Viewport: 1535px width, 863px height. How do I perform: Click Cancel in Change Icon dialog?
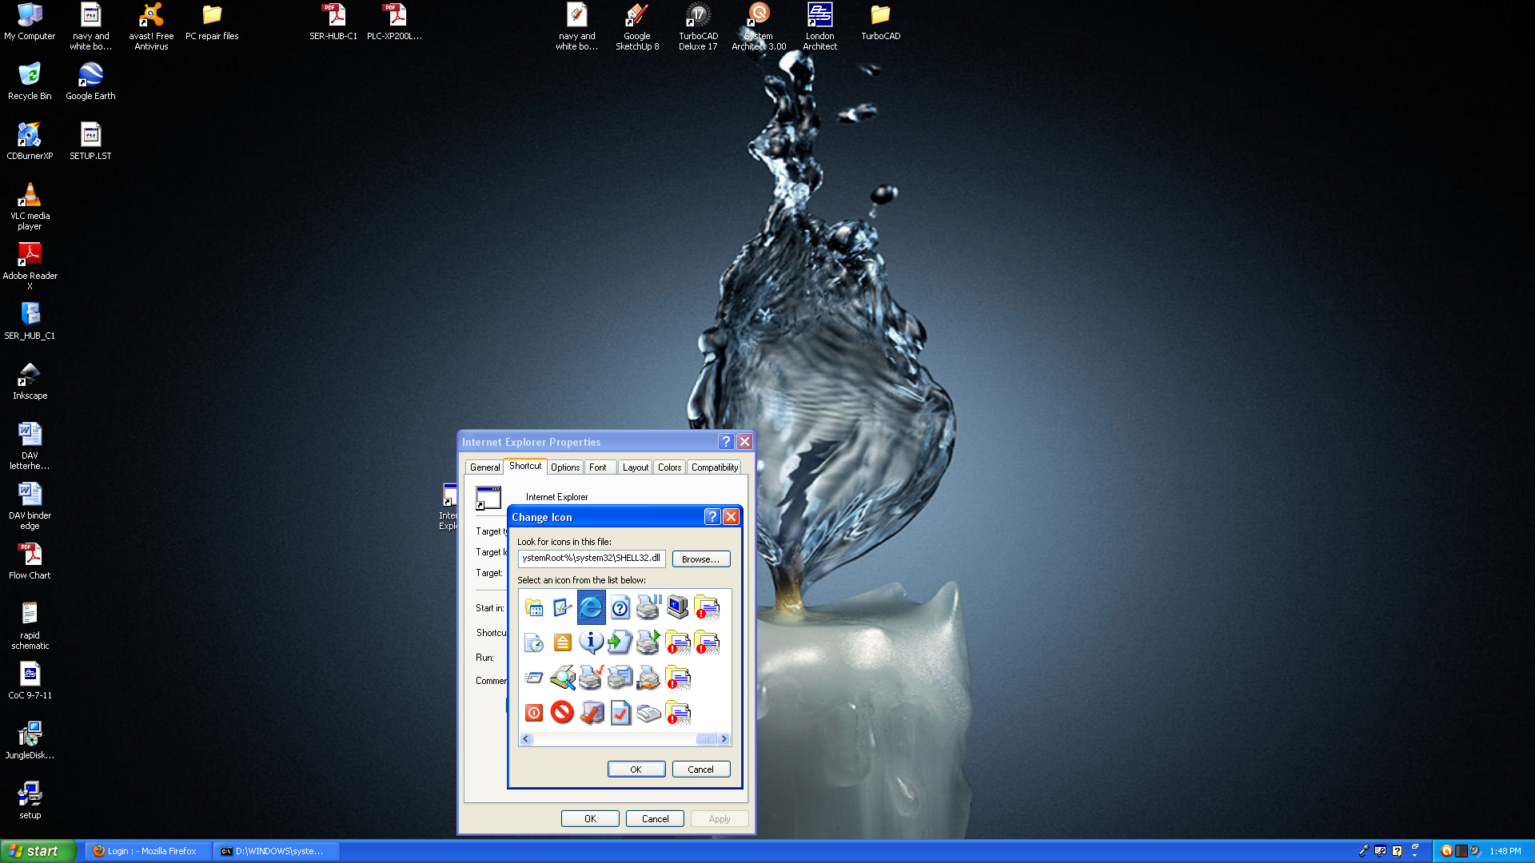coord(700,770)
